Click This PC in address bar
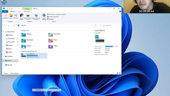 [24, 26]
